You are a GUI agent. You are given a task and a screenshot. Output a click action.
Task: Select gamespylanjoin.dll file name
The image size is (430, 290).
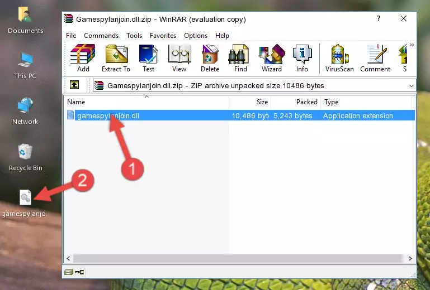click(108, 116)
